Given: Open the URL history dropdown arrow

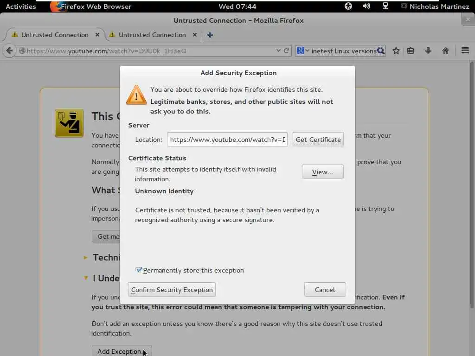Looking at the screenshot, I should tap(278, 51).
